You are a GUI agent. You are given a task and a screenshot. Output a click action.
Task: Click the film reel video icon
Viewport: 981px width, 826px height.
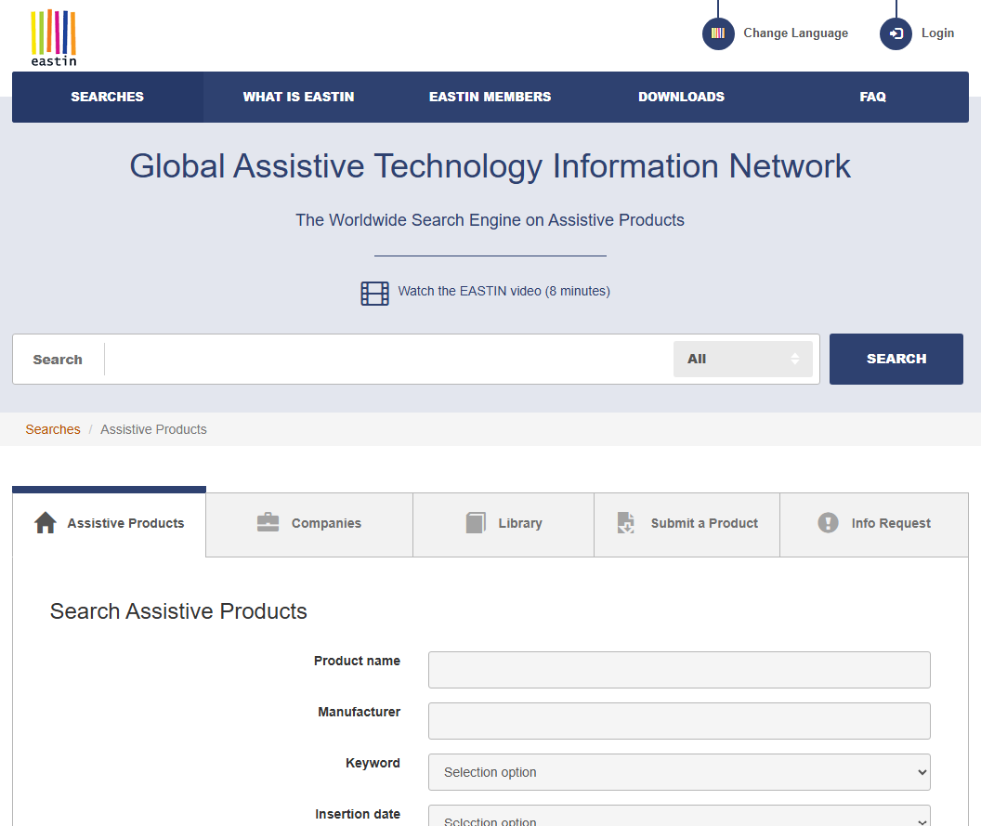(374, 292)
